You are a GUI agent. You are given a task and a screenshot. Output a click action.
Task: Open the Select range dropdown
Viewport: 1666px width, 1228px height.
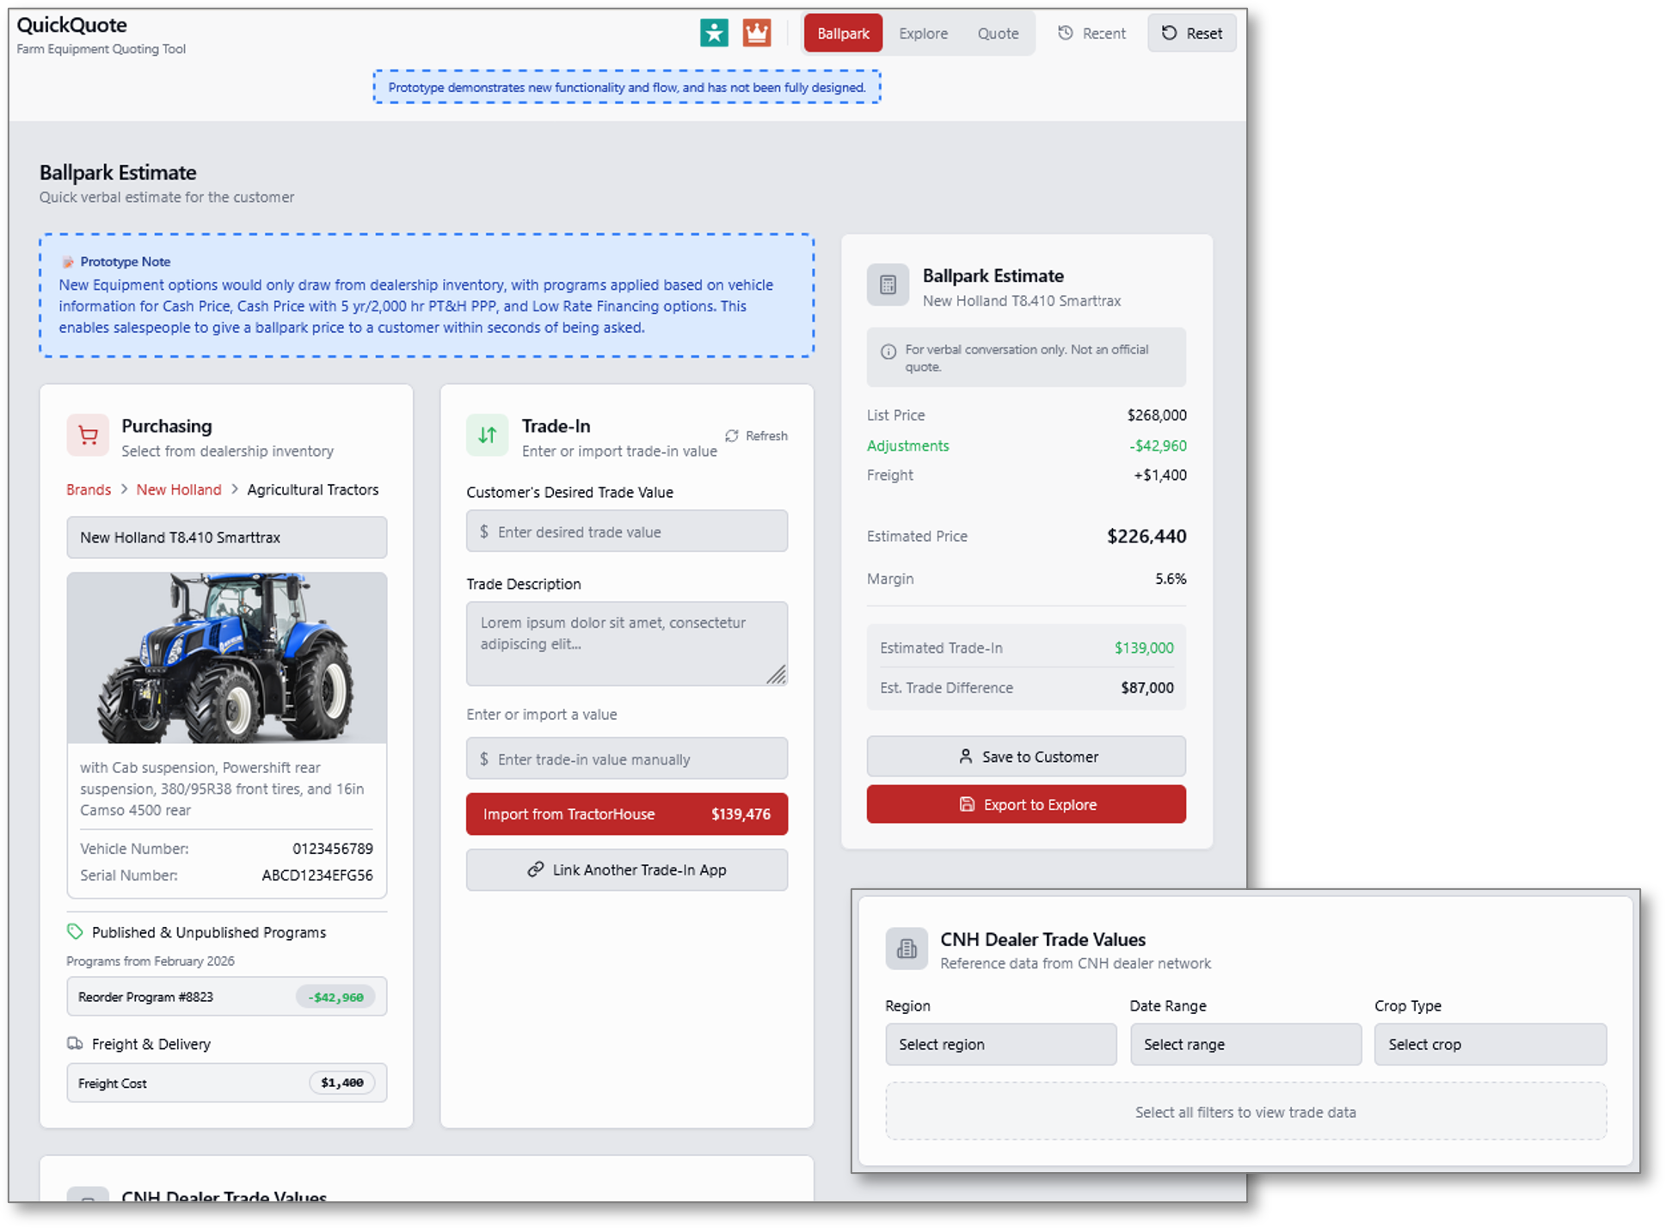1245,1045
